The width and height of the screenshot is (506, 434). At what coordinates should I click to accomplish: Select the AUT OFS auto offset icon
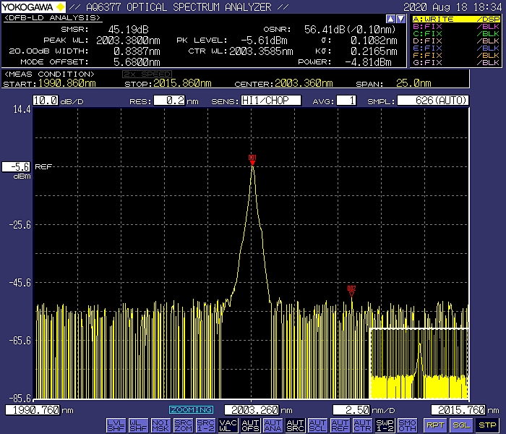pyautogui.click(x=250, y=425)
